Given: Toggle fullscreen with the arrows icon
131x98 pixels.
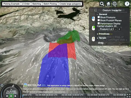Looking at the screenshot, I should point(129,96).
